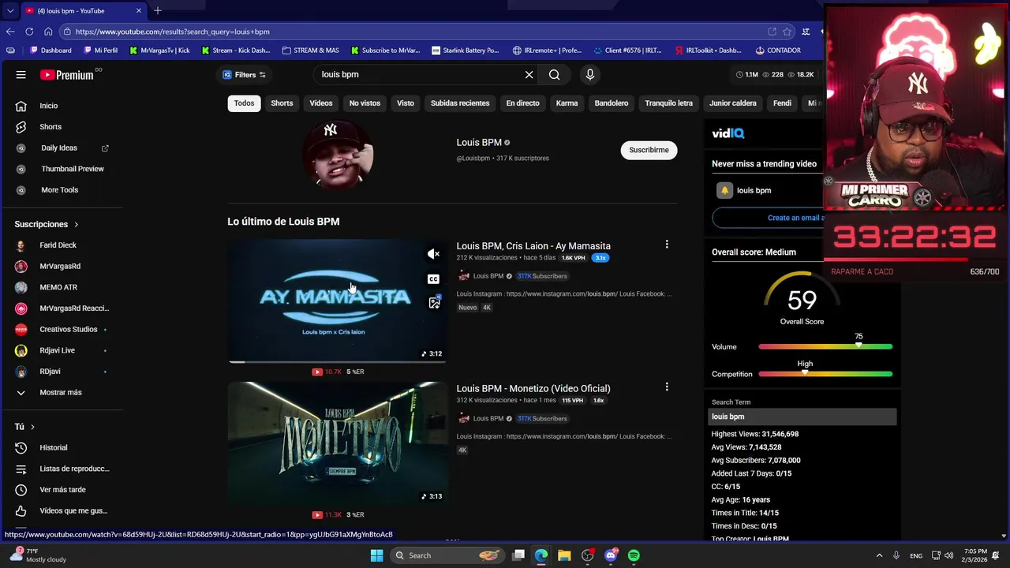
Task: Open more options for Ay Mamasita
Action: click(x=667, y=245)
